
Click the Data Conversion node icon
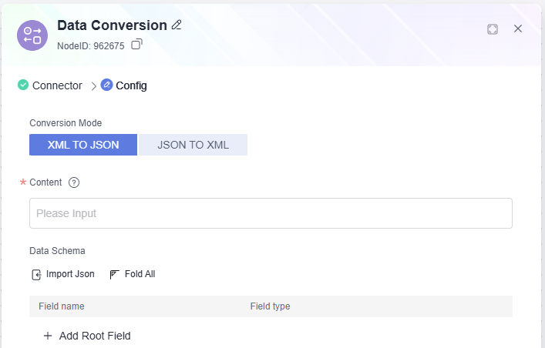click(32, 35)
